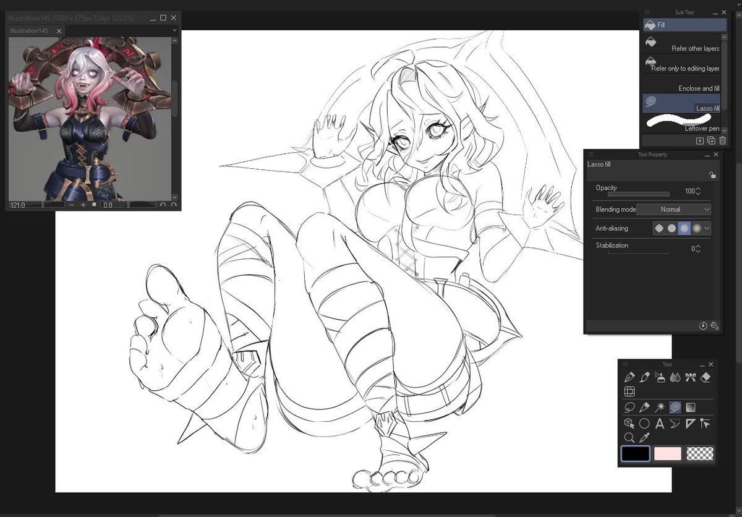This screenshot has height=517, width=742.
Task: Select the Blend tool droplets icon
Action: point(675,377)
